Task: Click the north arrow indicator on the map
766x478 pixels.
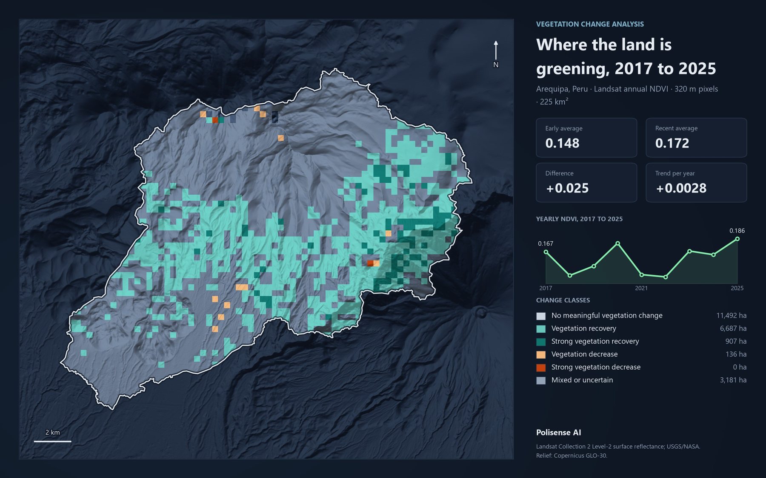Action: click(496, 54)
